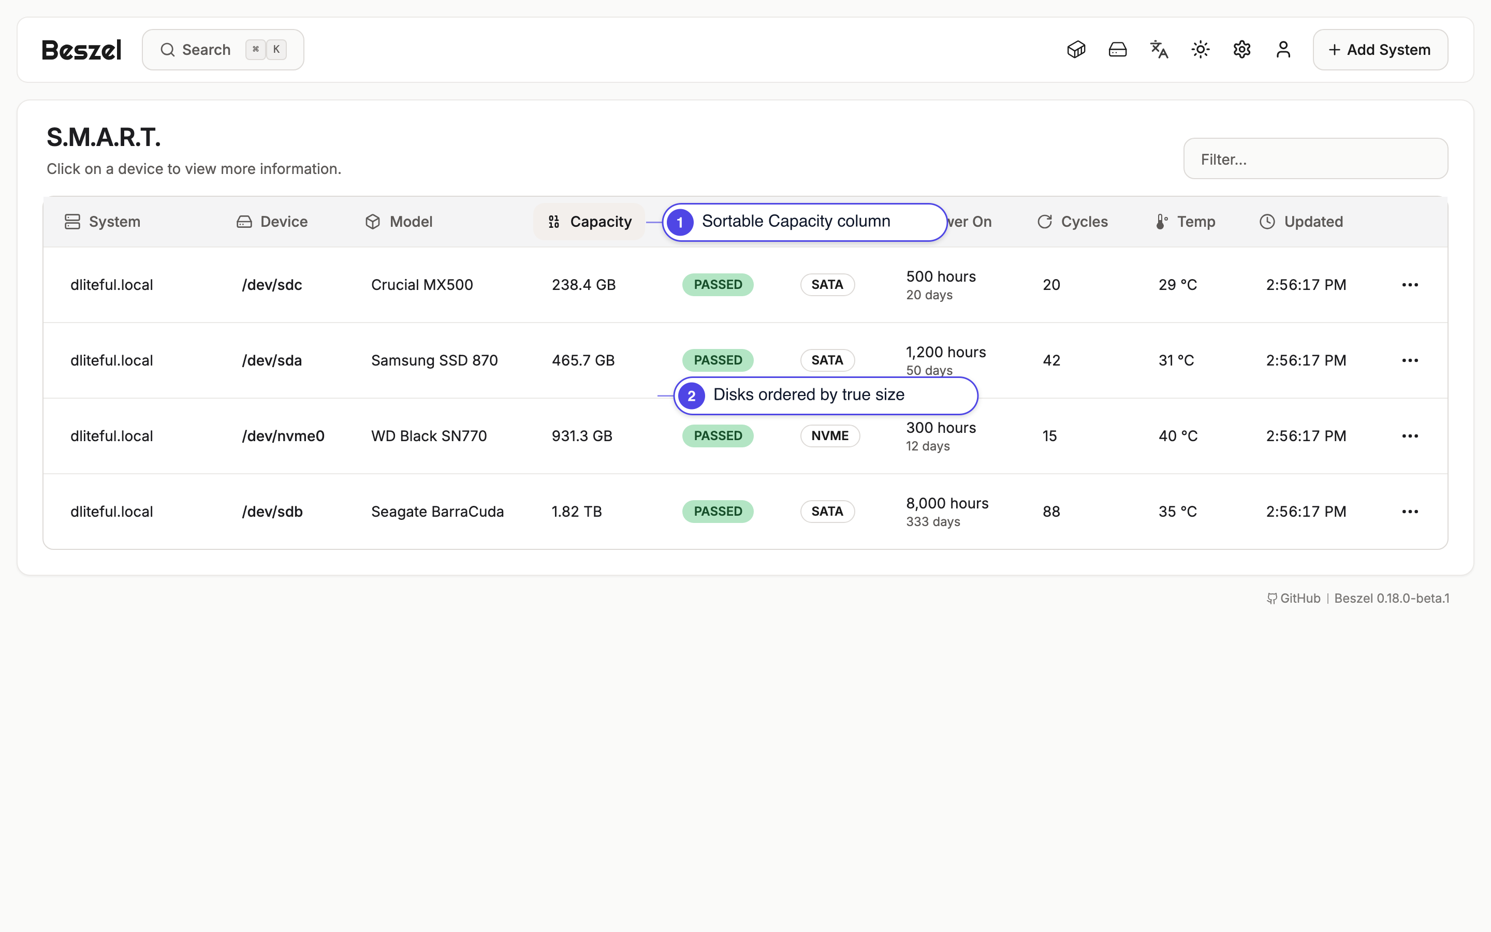Sort table by the Temp column header

pos(1185,222)
